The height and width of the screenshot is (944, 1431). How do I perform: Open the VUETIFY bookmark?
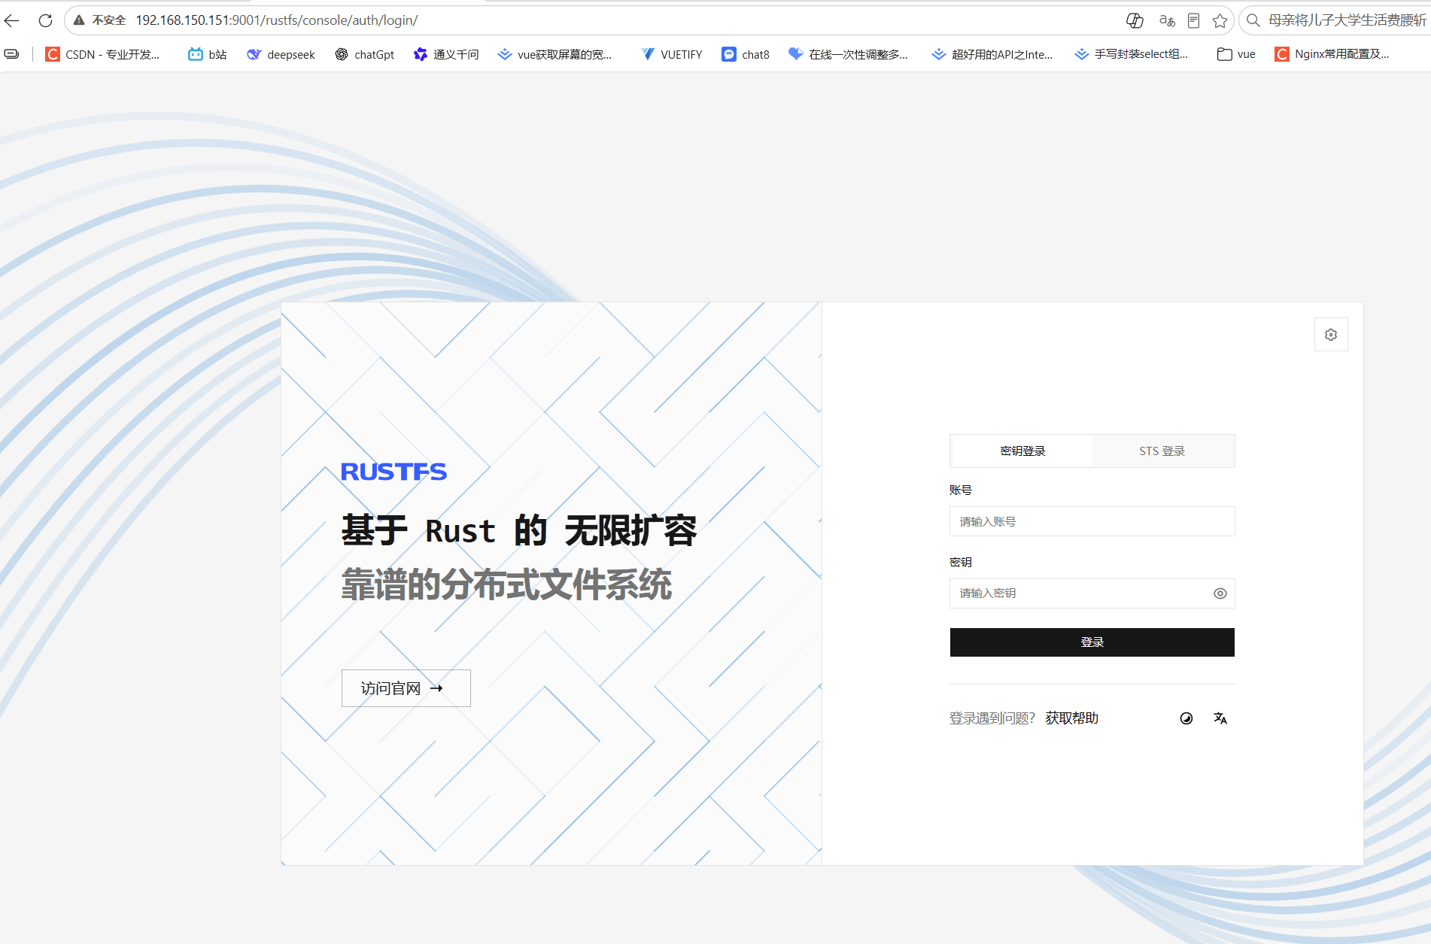coord(671,54)
